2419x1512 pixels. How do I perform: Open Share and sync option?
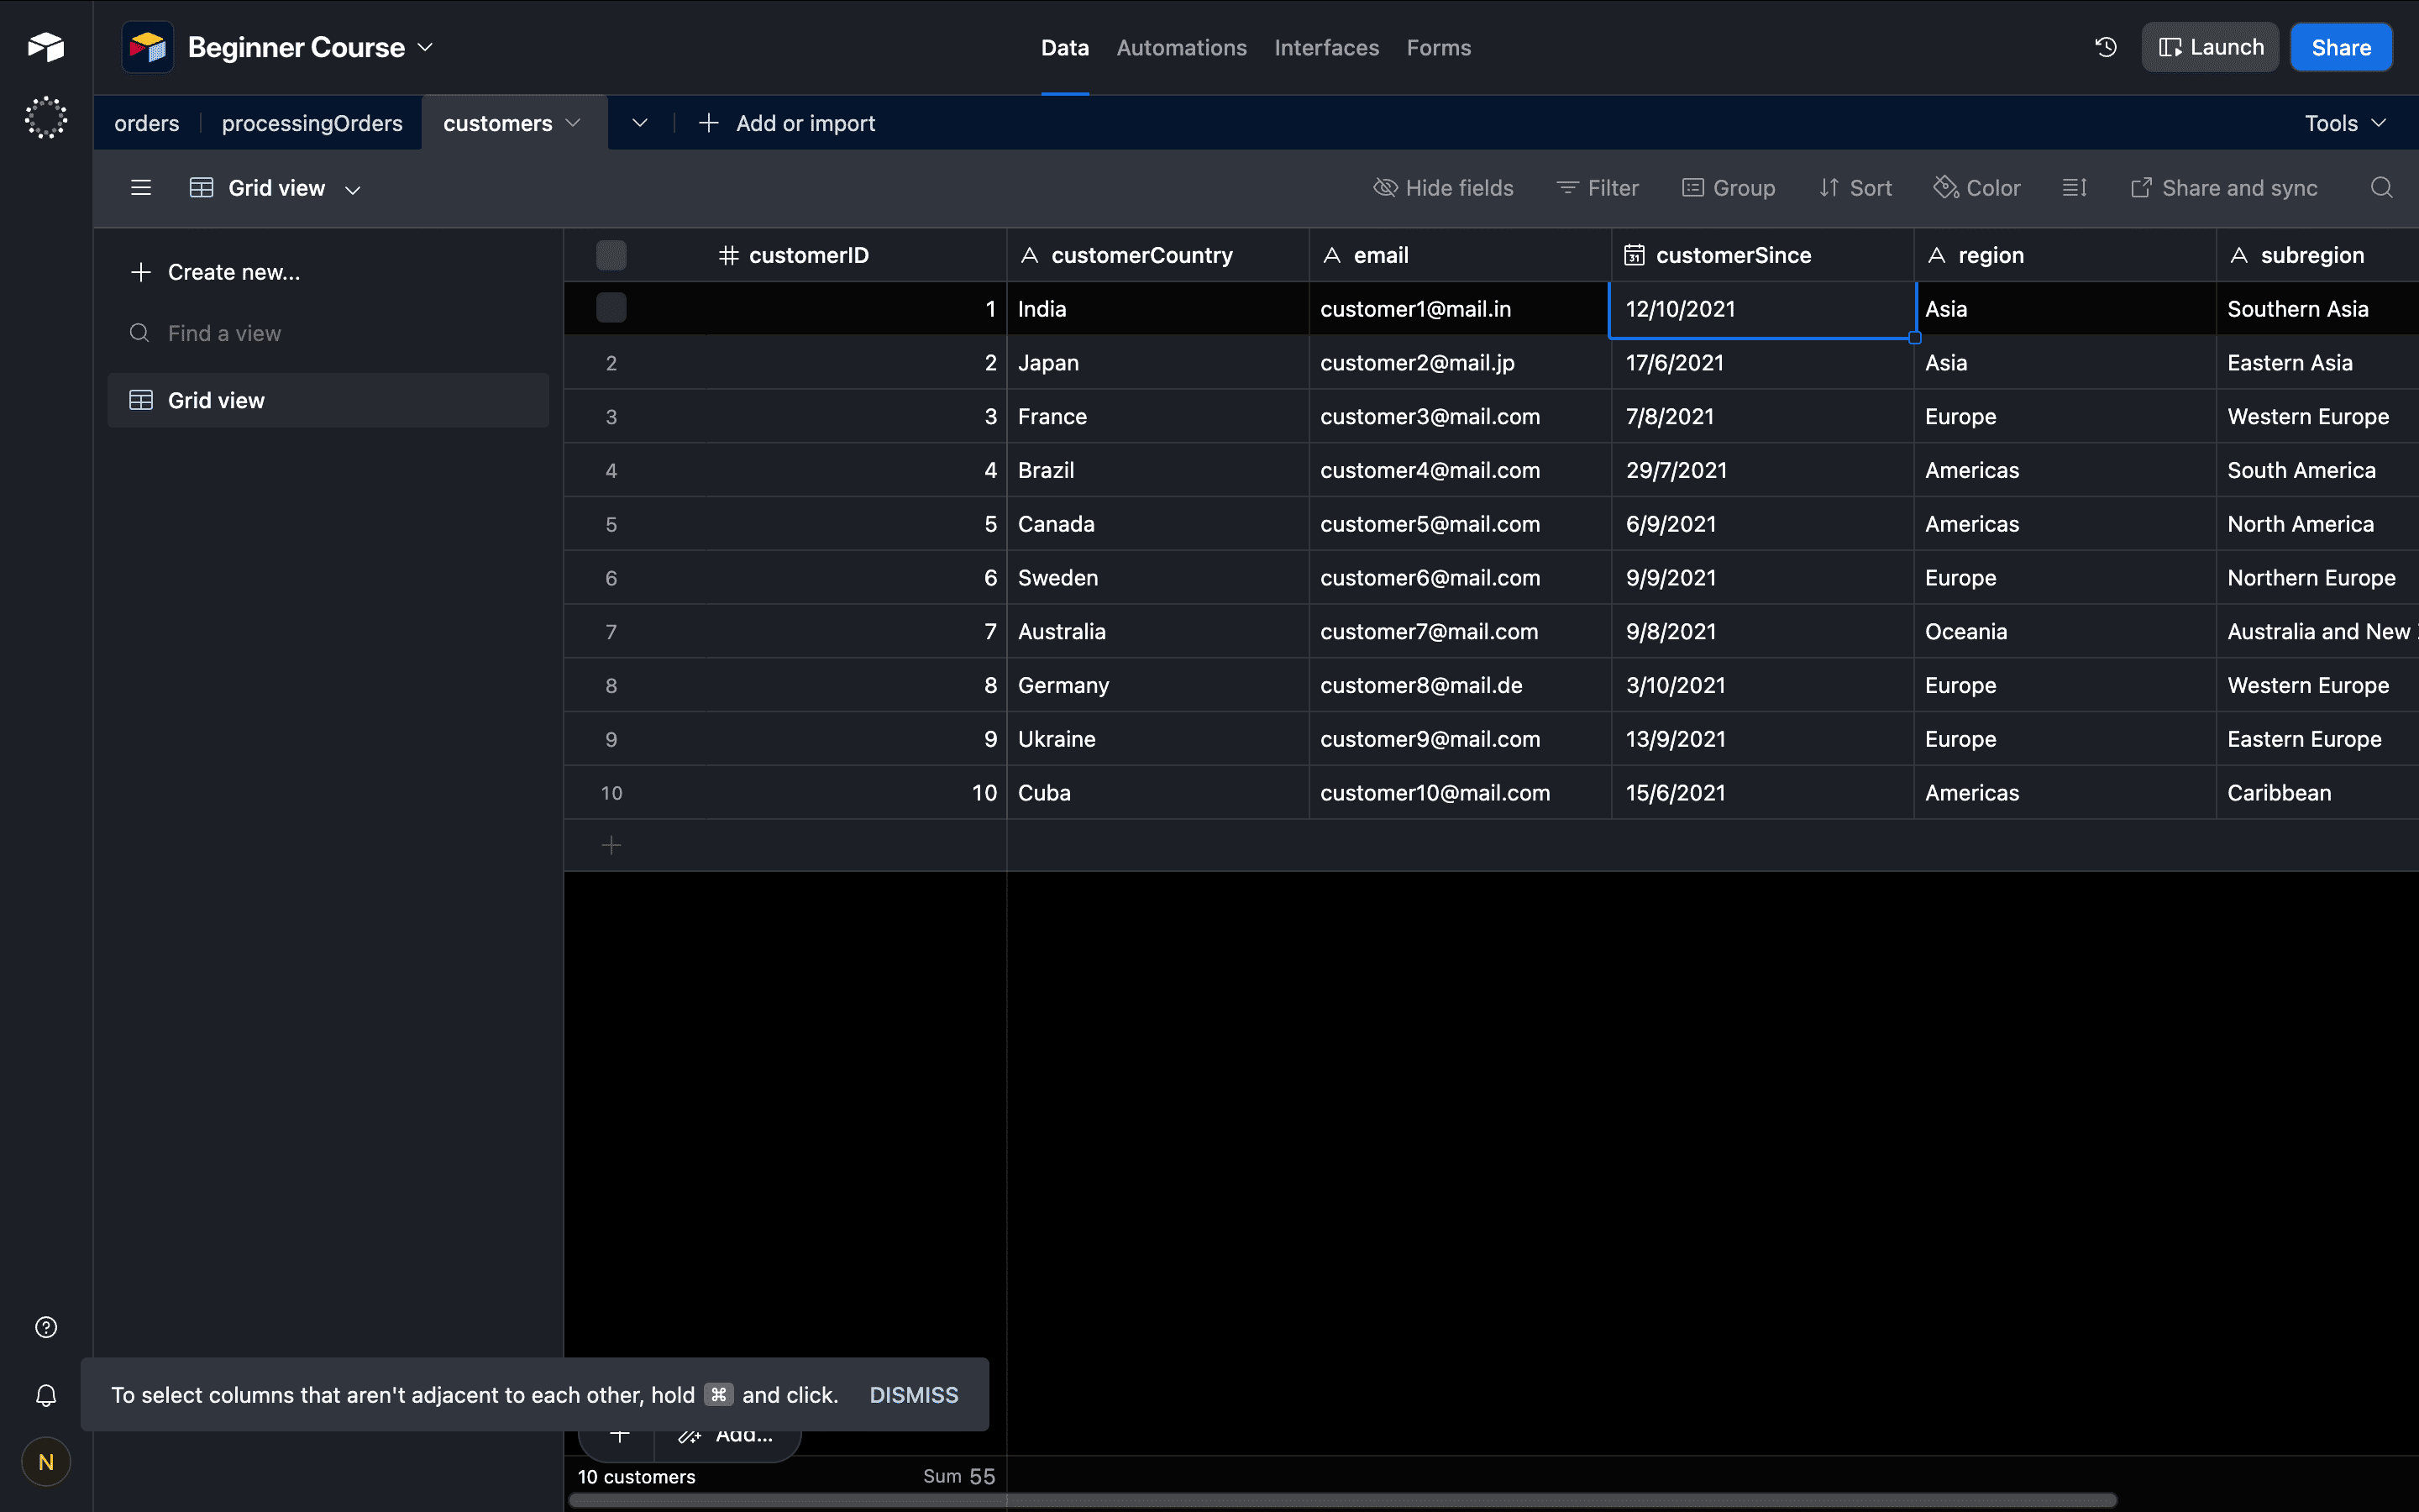(2224, 188)
